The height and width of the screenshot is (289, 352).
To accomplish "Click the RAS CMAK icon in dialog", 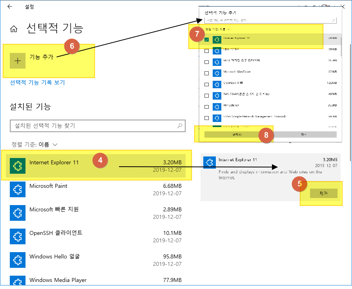I will click(x=217, y=96).
